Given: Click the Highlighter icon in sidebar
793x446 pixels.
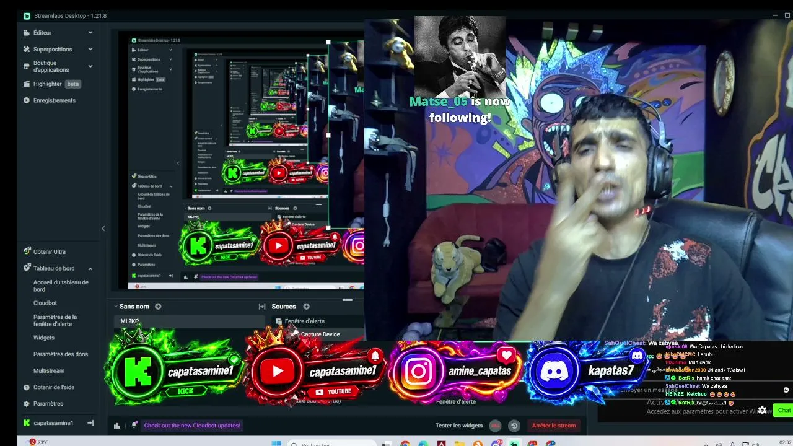Looking at the screenshot, I should point(27,84).
